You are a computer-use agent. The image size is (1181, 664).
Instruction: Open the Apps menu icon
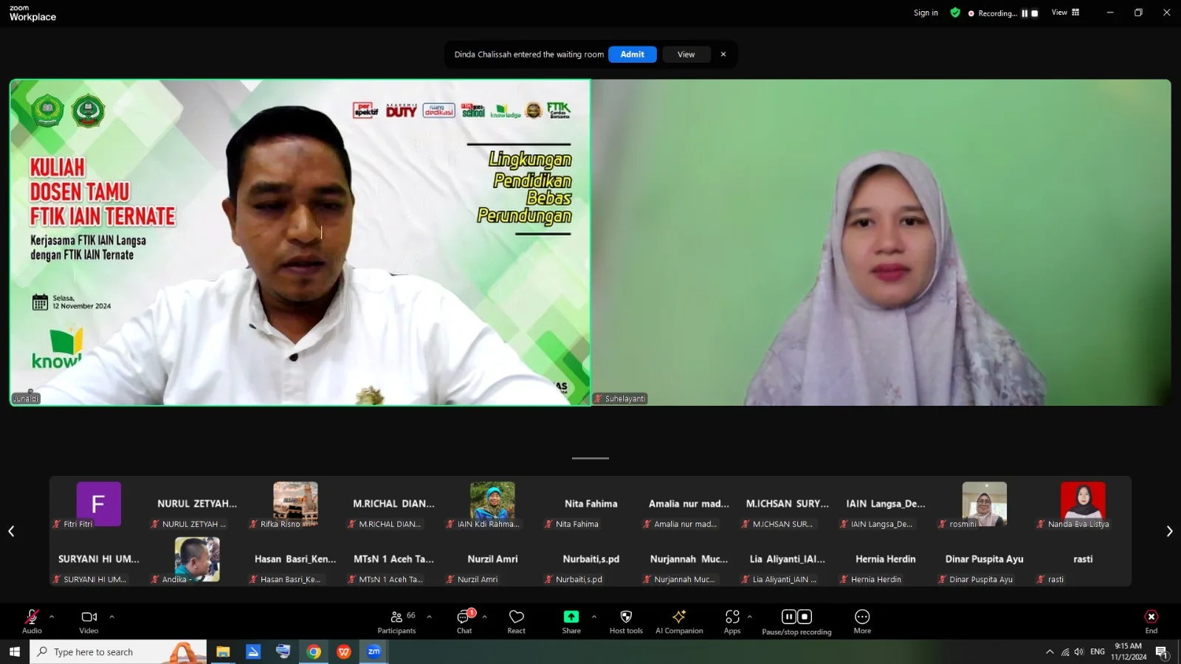[732, 622]
